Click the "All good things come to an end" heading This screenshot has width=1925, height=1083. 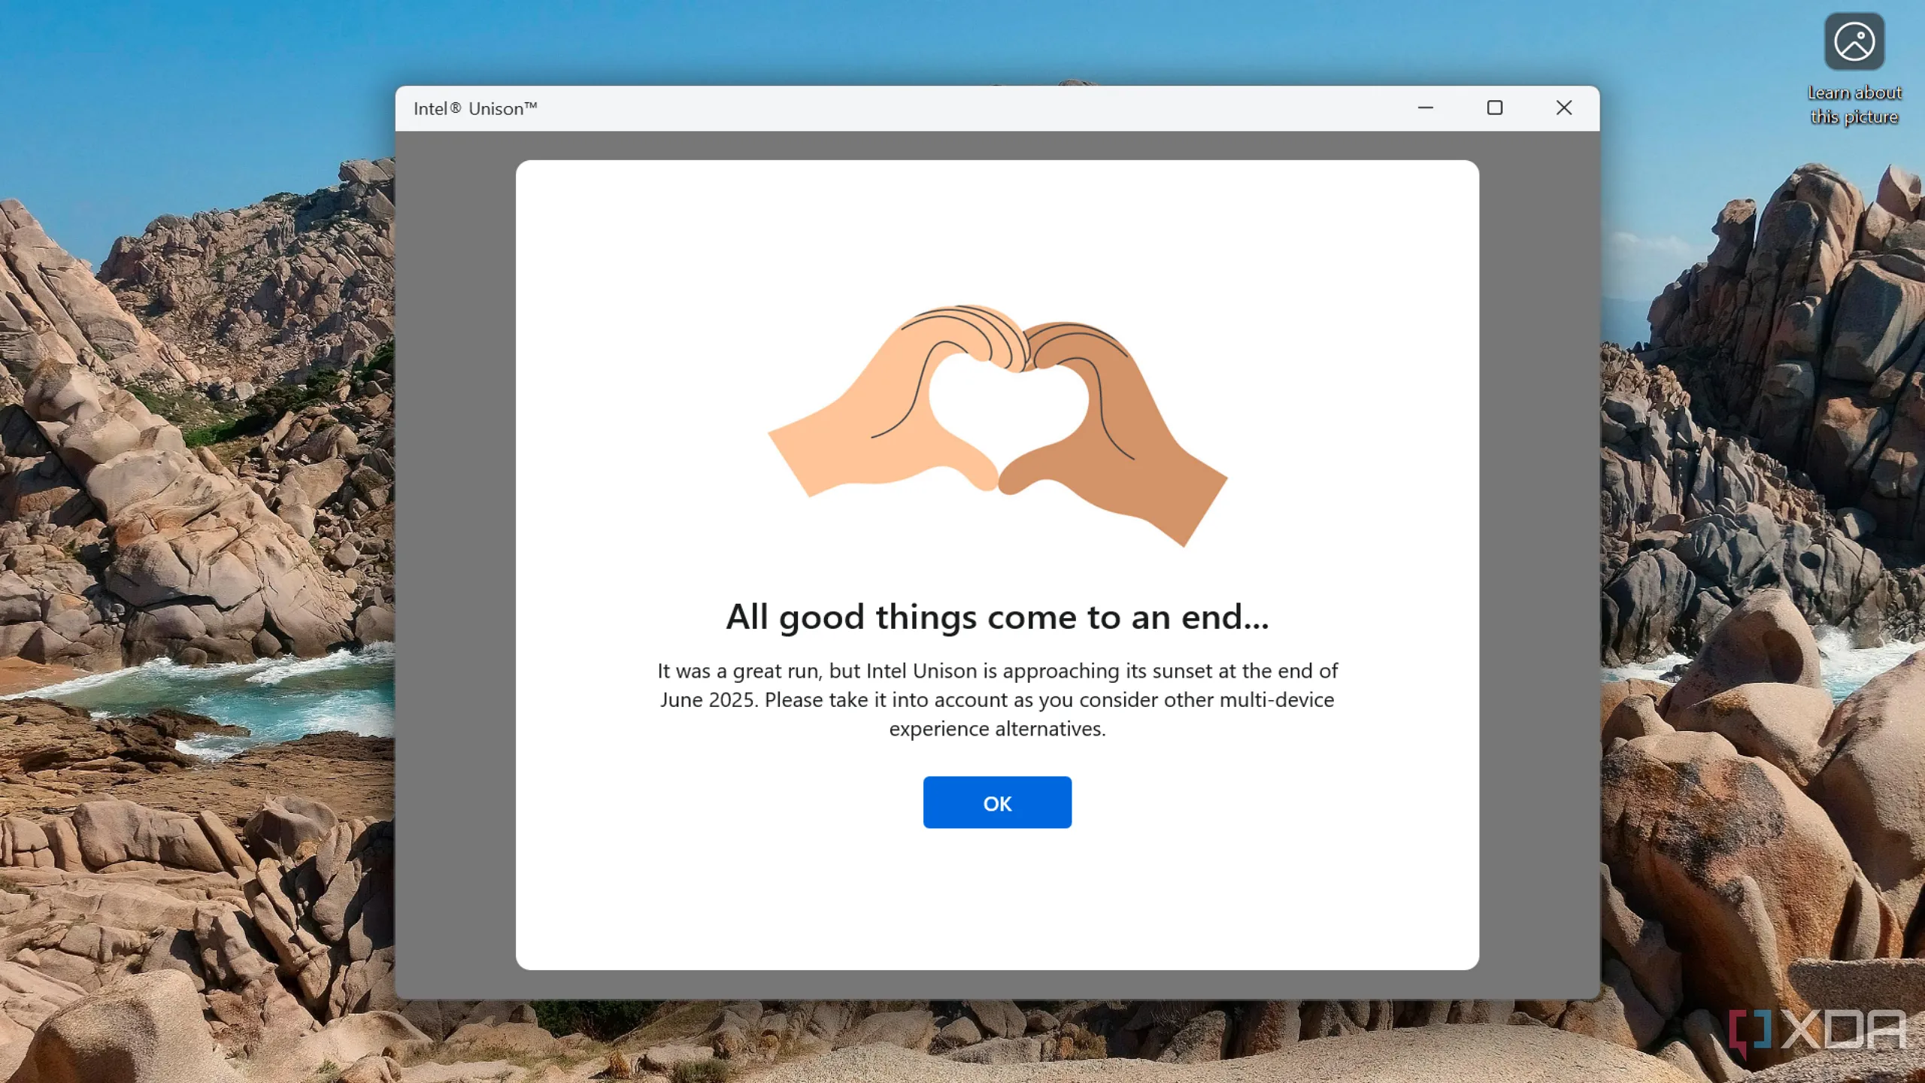click(997, 617)
